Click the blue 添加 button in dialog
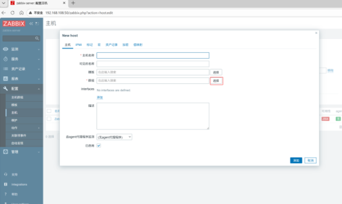This screenshot has height=204, width=342. [296, 160]
